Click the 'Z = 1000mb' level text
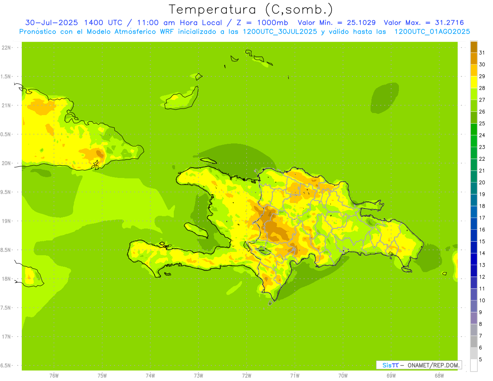Screen dimensions: 493x381 [262, 23]
